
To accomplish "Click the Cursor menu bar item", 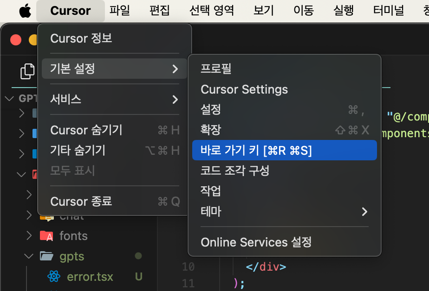I will [x=70, y=11].
